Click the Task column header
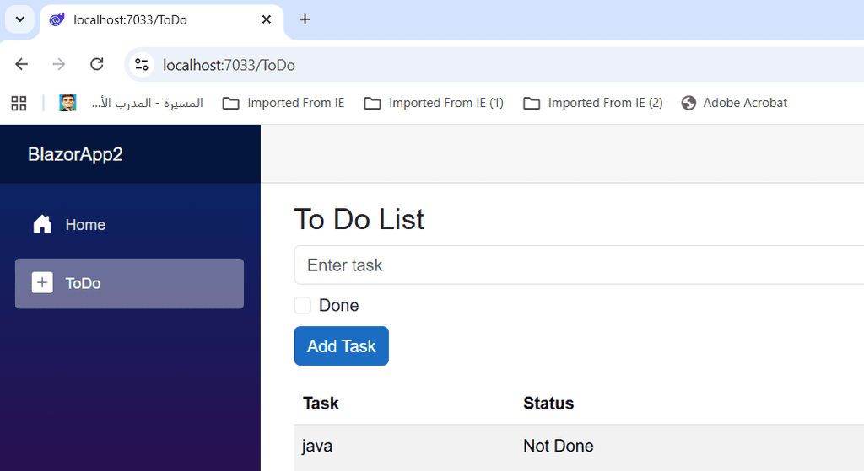Screen dimensions: 864x471 click(321, 404)
